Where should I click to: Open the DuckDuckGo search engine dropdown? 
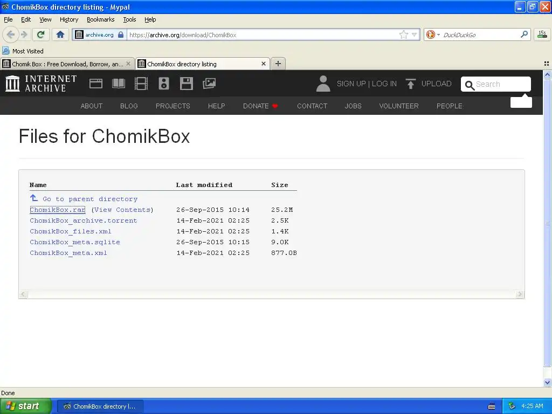[433, 34]
